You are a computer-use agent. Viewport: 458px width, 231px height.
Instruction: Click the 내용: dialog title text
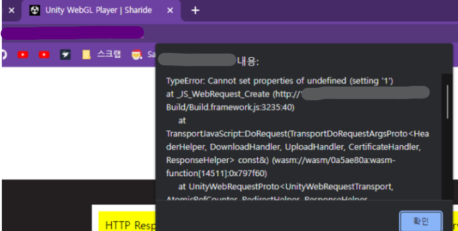click(248, 61)
